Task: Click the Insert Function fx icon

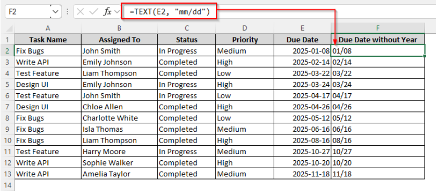Action: (107, 11)
